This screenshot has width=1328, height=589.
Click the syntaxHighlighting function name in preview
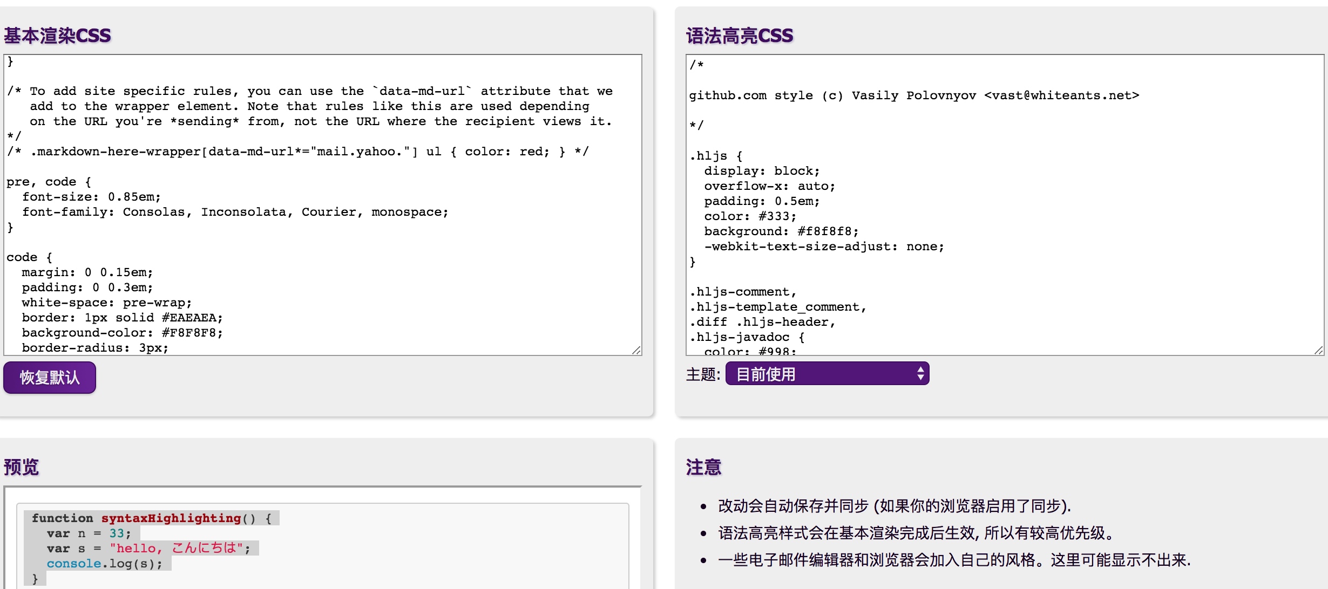click(171, 518)
